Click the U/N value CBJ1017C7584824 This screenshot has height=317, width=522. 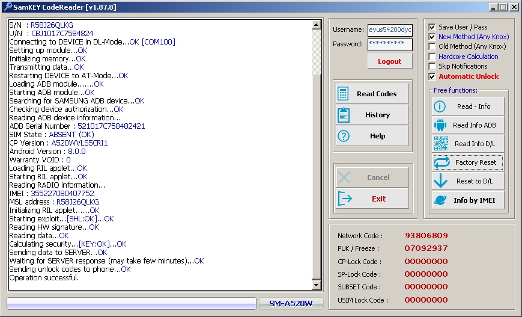point(62,33)
